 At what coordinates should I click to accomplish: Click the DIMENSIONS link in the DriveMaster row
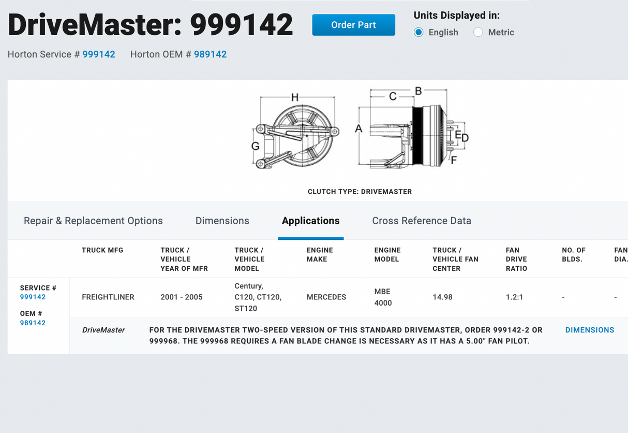point(590,330)
